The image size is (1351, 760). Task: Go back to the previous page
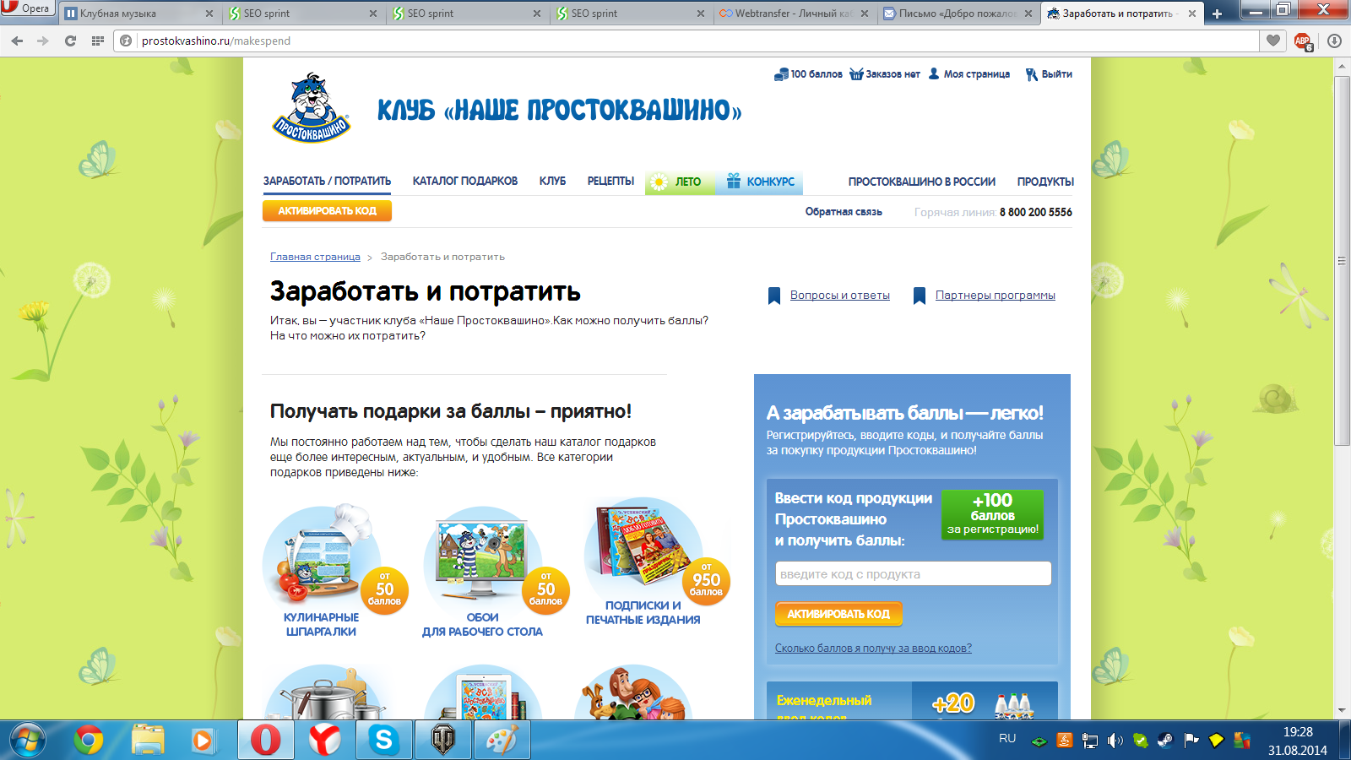coord(17,41)
